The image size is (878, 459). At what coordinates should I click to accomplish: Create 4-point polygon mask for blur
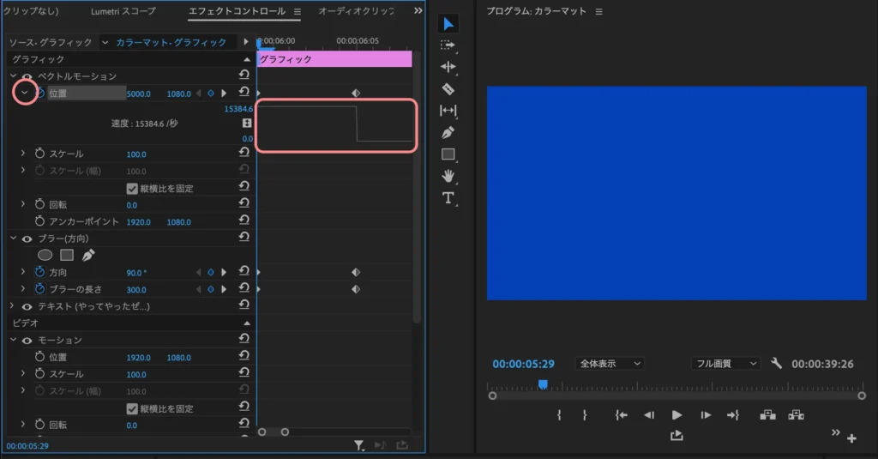pos(67,255)
